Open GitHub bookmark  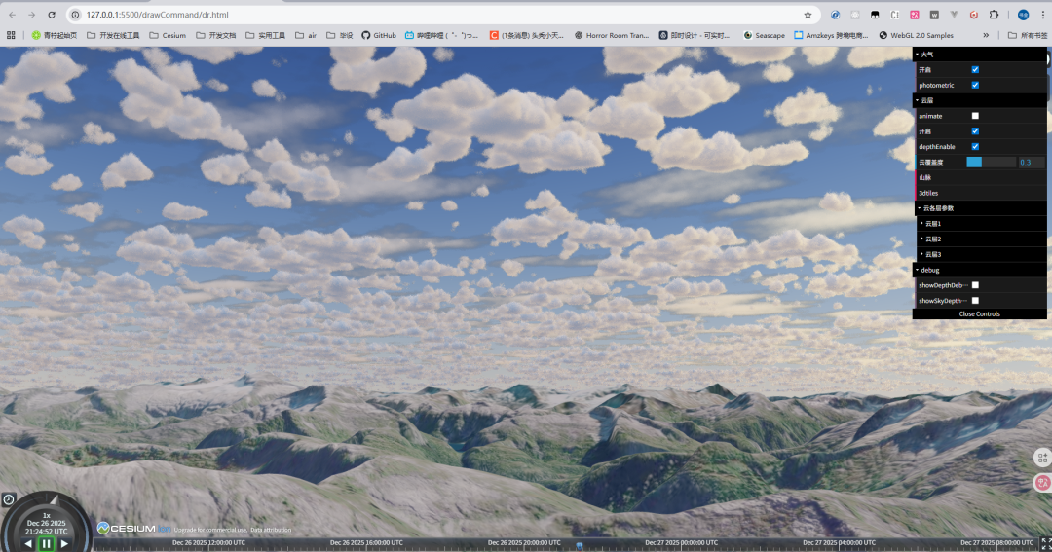378,35
